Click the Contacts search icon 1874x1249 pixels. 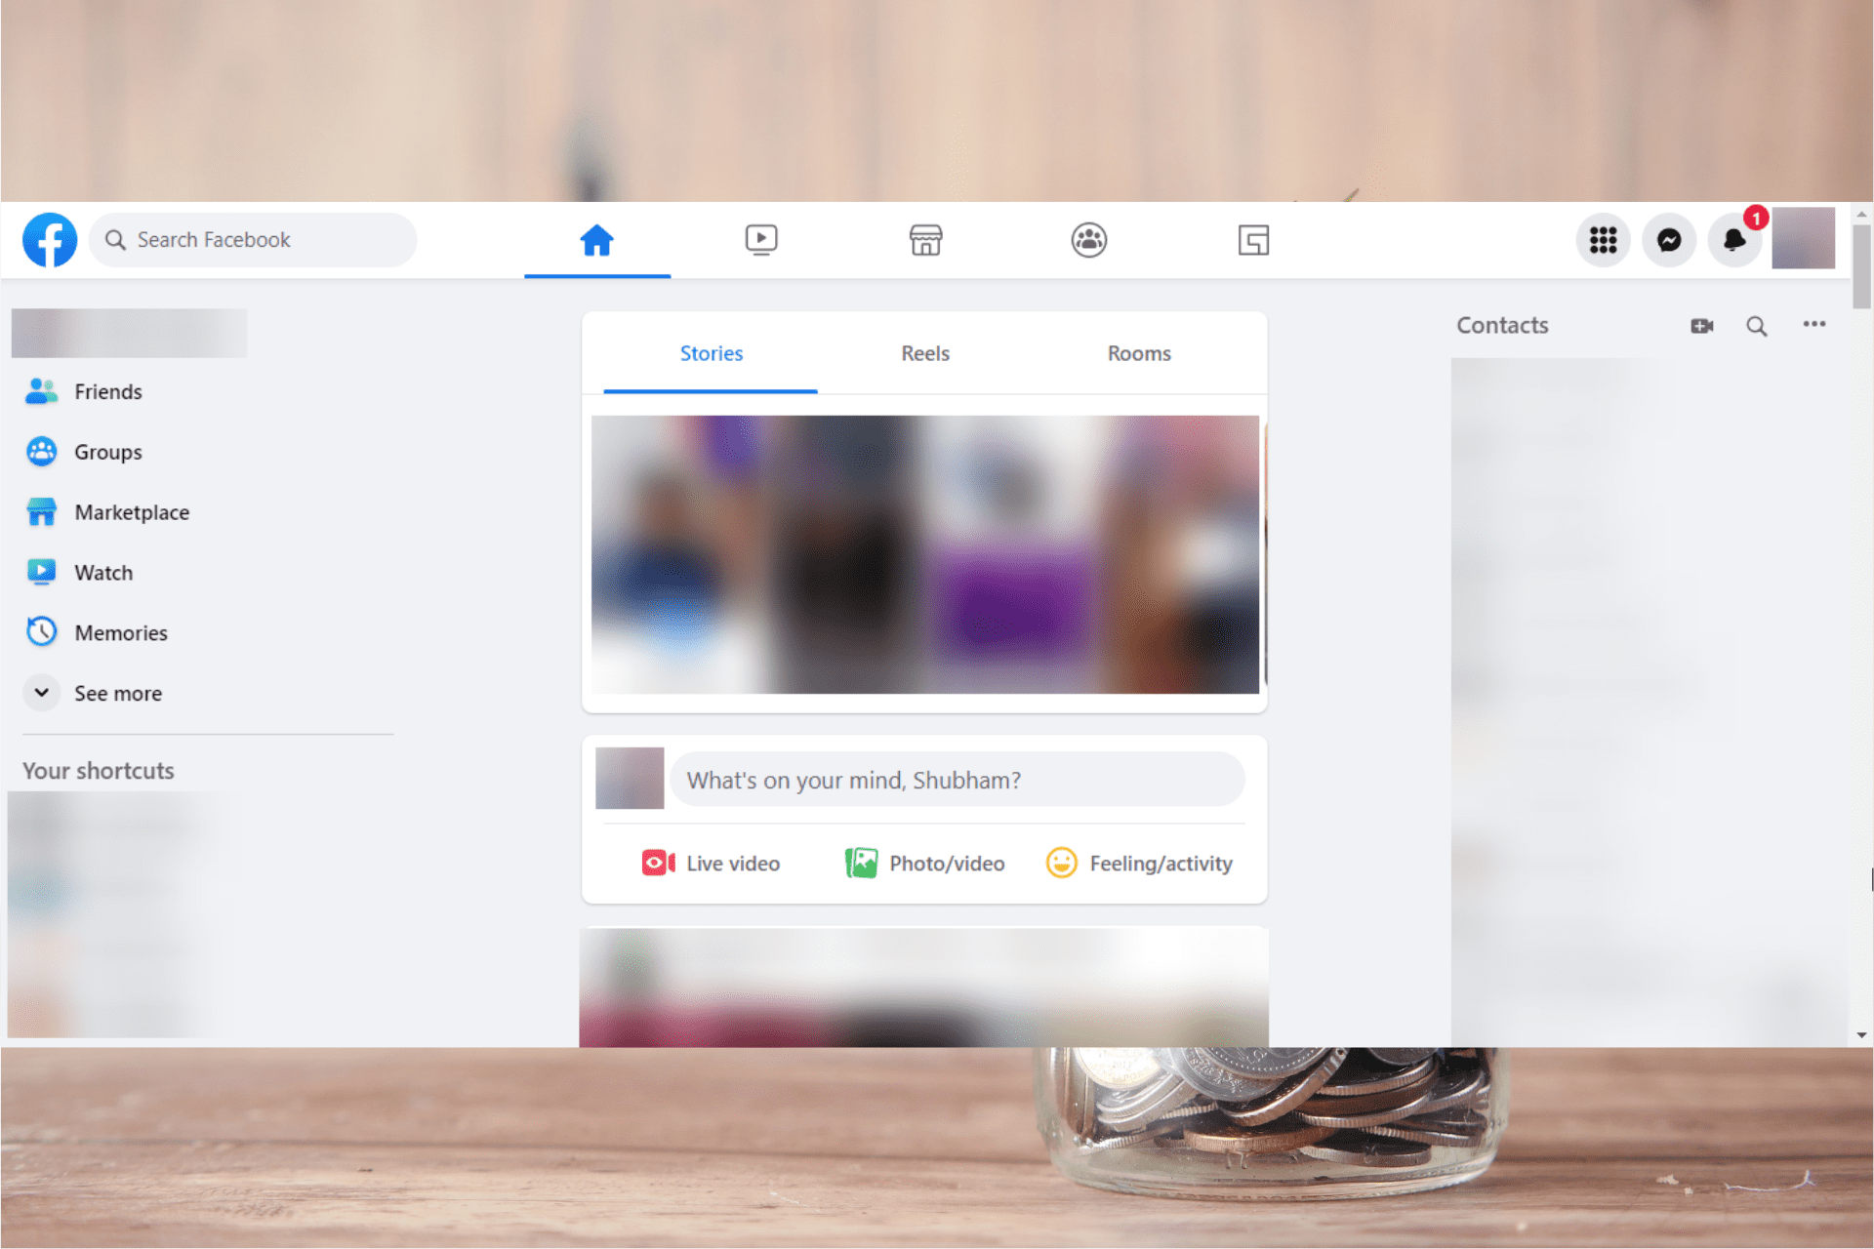click(x=1754, y=323)
